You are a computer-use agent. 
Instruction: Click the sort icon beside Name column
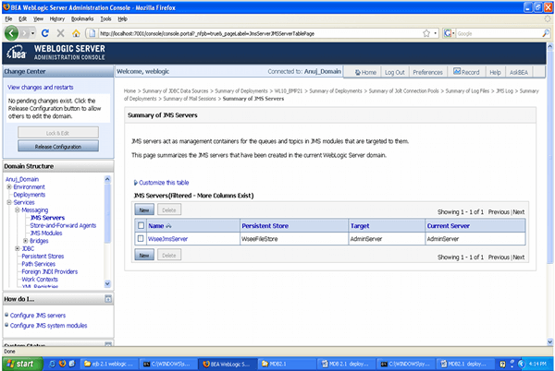coord(170,225)
